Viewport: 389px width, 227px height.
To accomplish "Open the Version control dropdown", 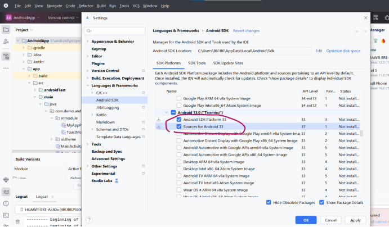I will (63, 17).
